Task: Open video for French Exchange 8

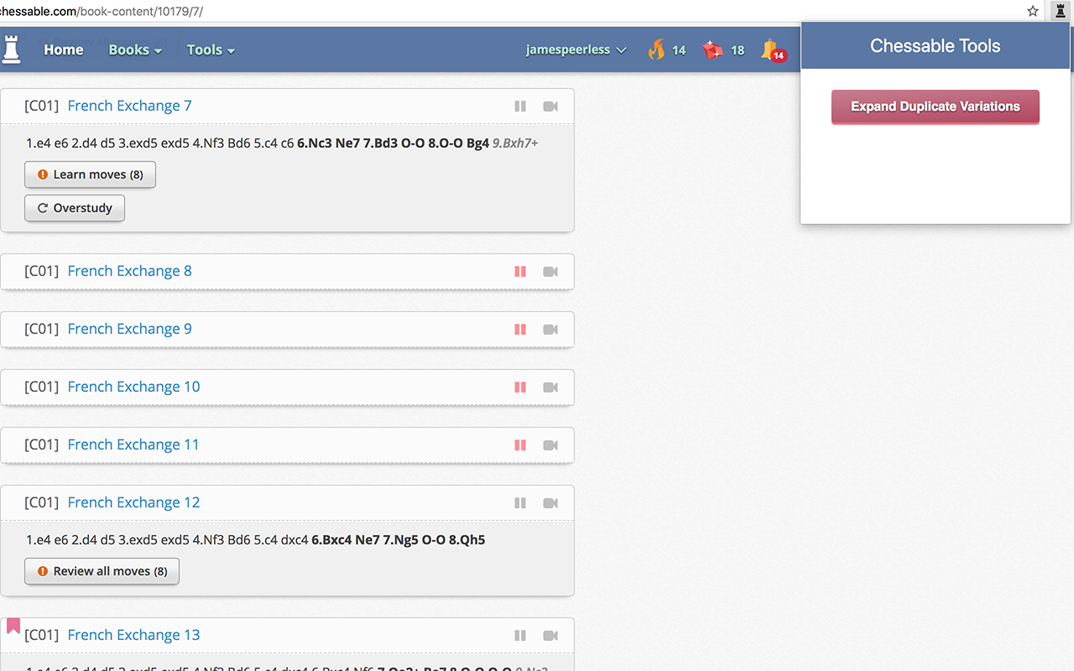Action: (x=550, y=272)
